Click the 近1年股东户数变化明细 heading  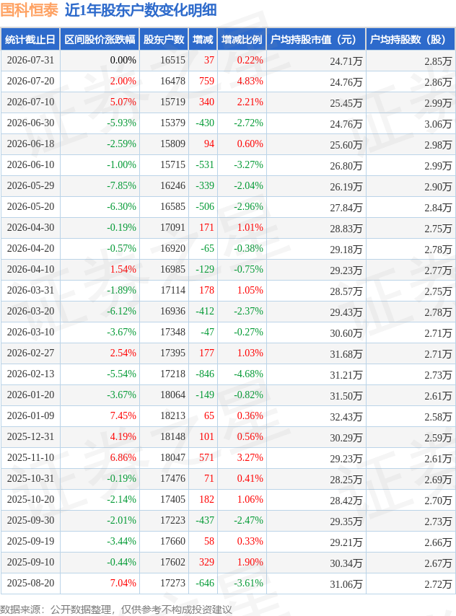141,10
